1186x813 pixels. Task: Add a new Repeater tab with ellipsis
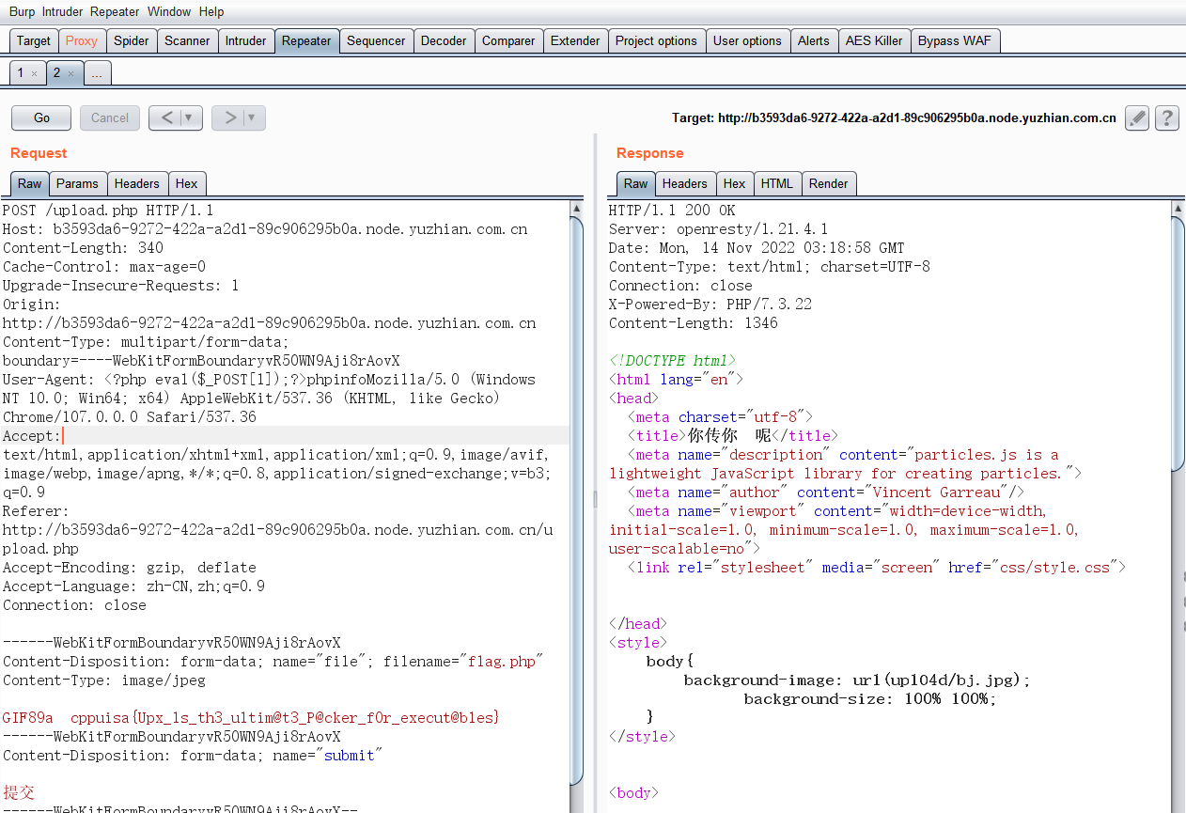[97, 72]
